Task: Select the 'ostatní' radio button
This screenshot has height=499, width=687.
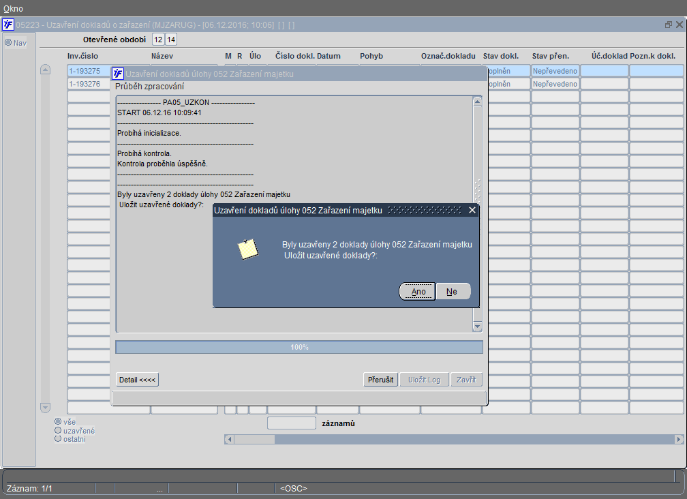Action: [58, 438]
